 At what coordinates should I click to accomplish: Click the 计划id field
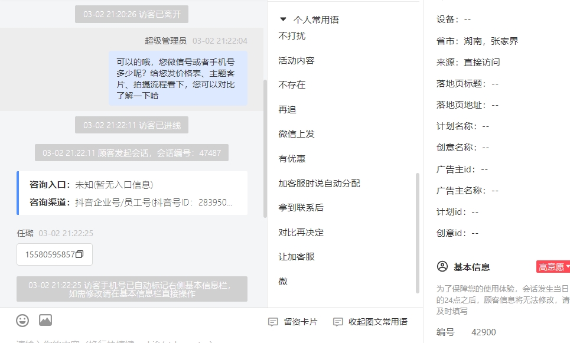pos(457,211)
